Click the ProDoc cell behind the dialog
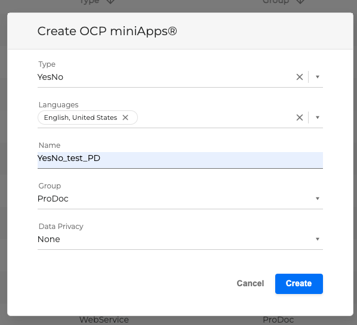Image resolution: width=357 pixels, height=325 pixels. tap(278, 320)
